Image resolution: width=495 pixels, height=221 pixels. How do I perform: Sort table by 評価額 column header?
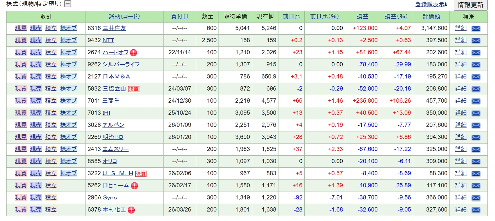tap(431, 16)
